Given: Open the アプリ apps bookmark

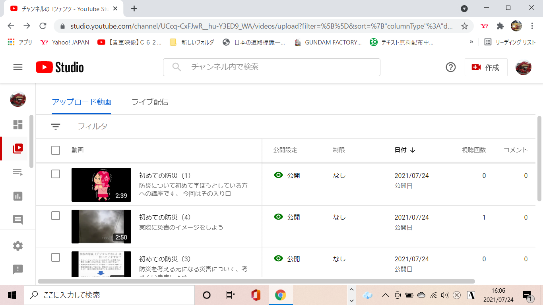Looking at the screenshot, I should [20, 42].
